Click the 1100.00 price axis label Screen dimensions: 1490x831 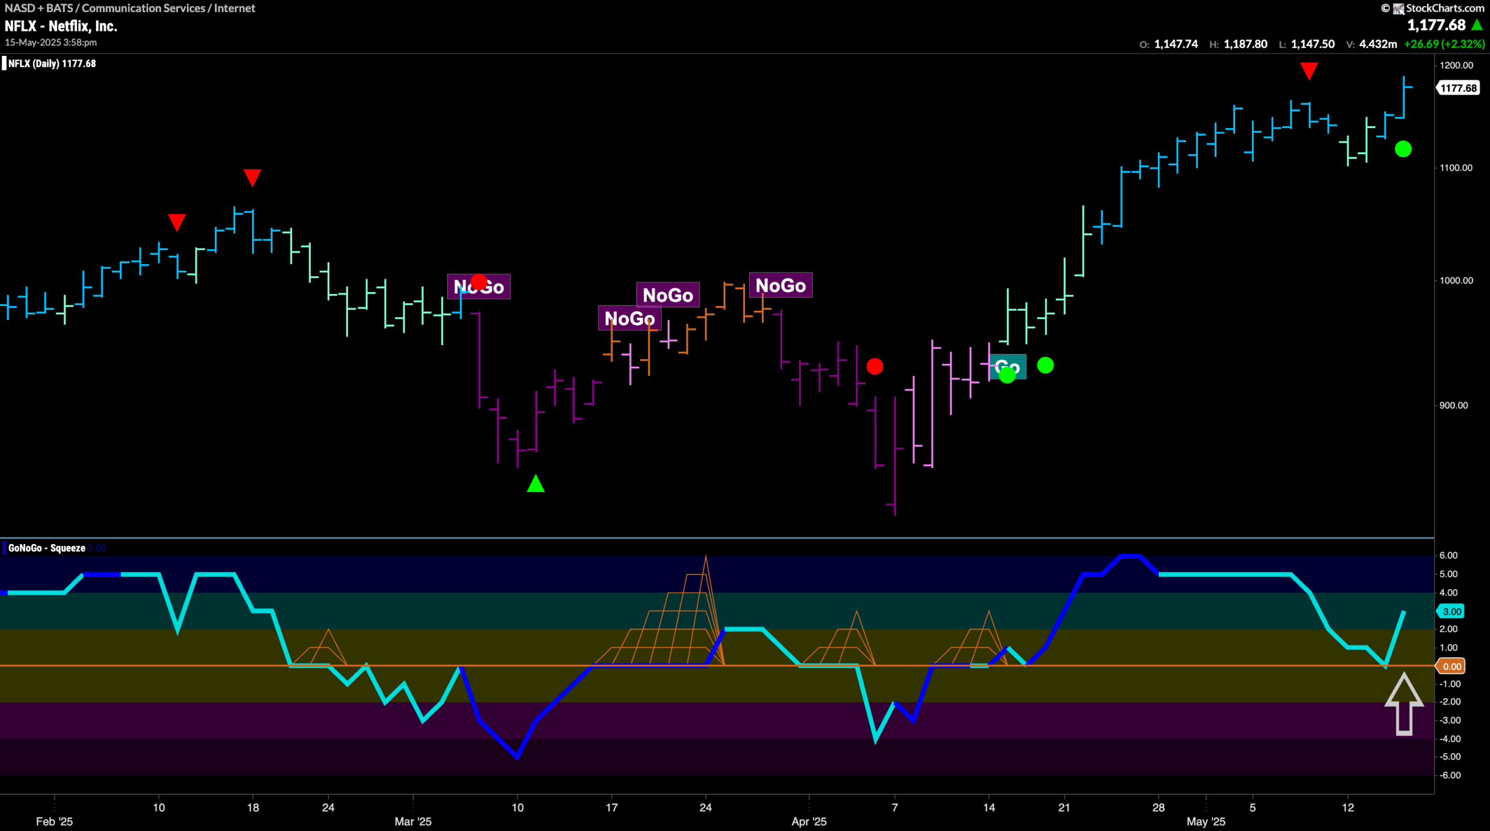1456,168
